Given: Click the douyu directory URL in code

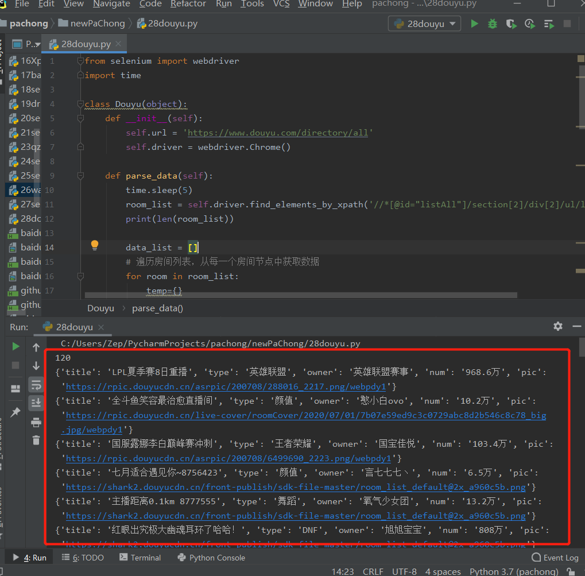Looking at the screenshot, I should click(278, 133).
